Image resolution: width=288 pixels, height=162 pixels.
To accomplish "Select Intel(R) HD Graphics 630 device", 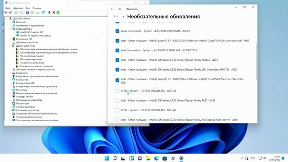I will click(31, 32).
